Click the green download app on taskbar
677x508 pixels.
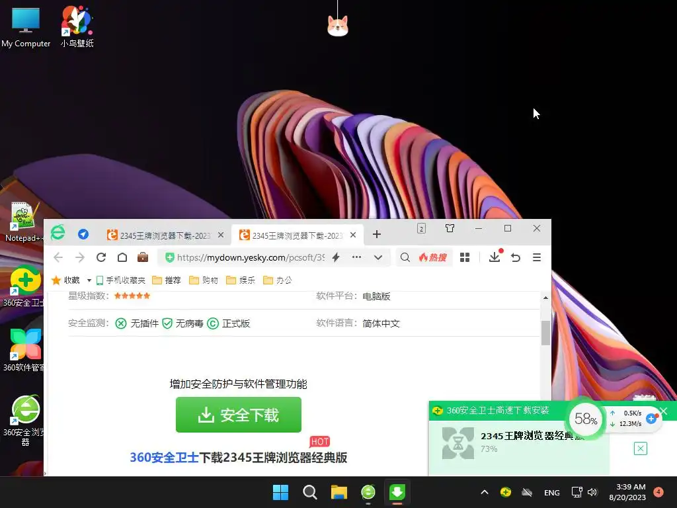click(397, 492)
